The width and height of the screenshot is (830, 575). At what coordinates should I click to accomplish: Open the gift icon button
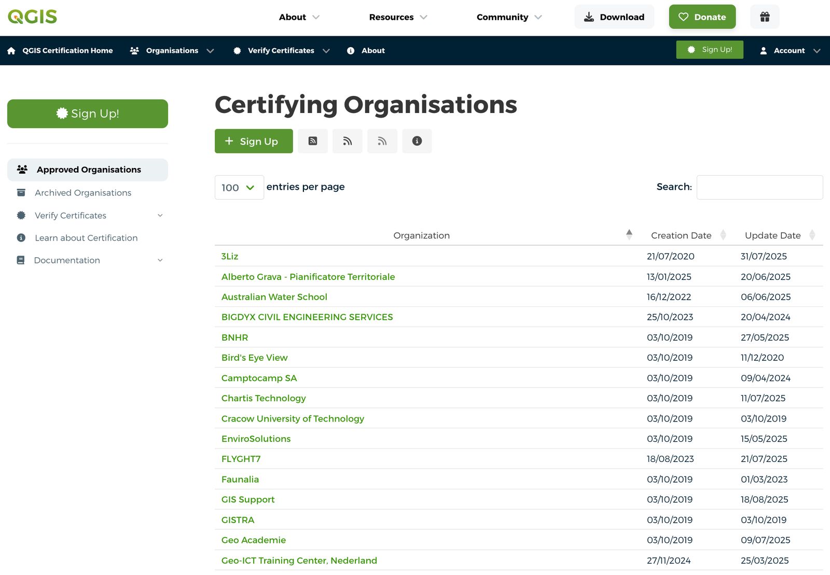[x=765, y=17]
